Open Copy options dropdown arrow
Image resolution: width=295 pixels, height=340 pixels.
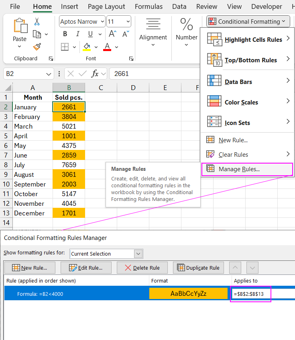pyautogui.click(x=46, y=34)
